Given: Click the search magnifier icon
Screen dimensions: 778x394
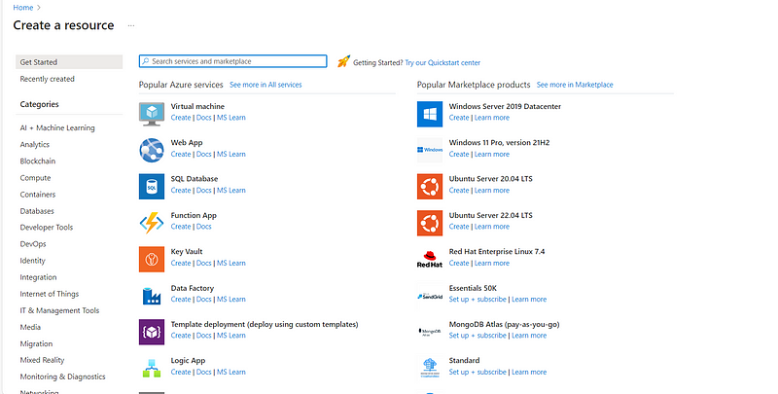Looking at the screenshot, I should pos(145,61).
